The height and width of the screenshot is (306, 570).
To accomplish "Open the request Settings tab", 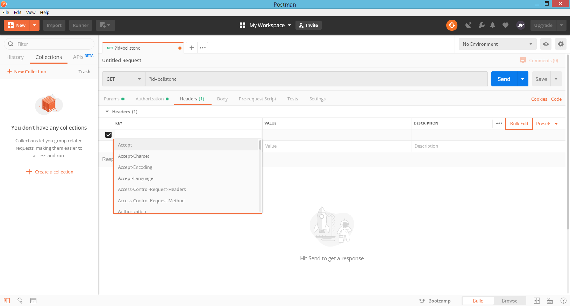I will 317,99.
